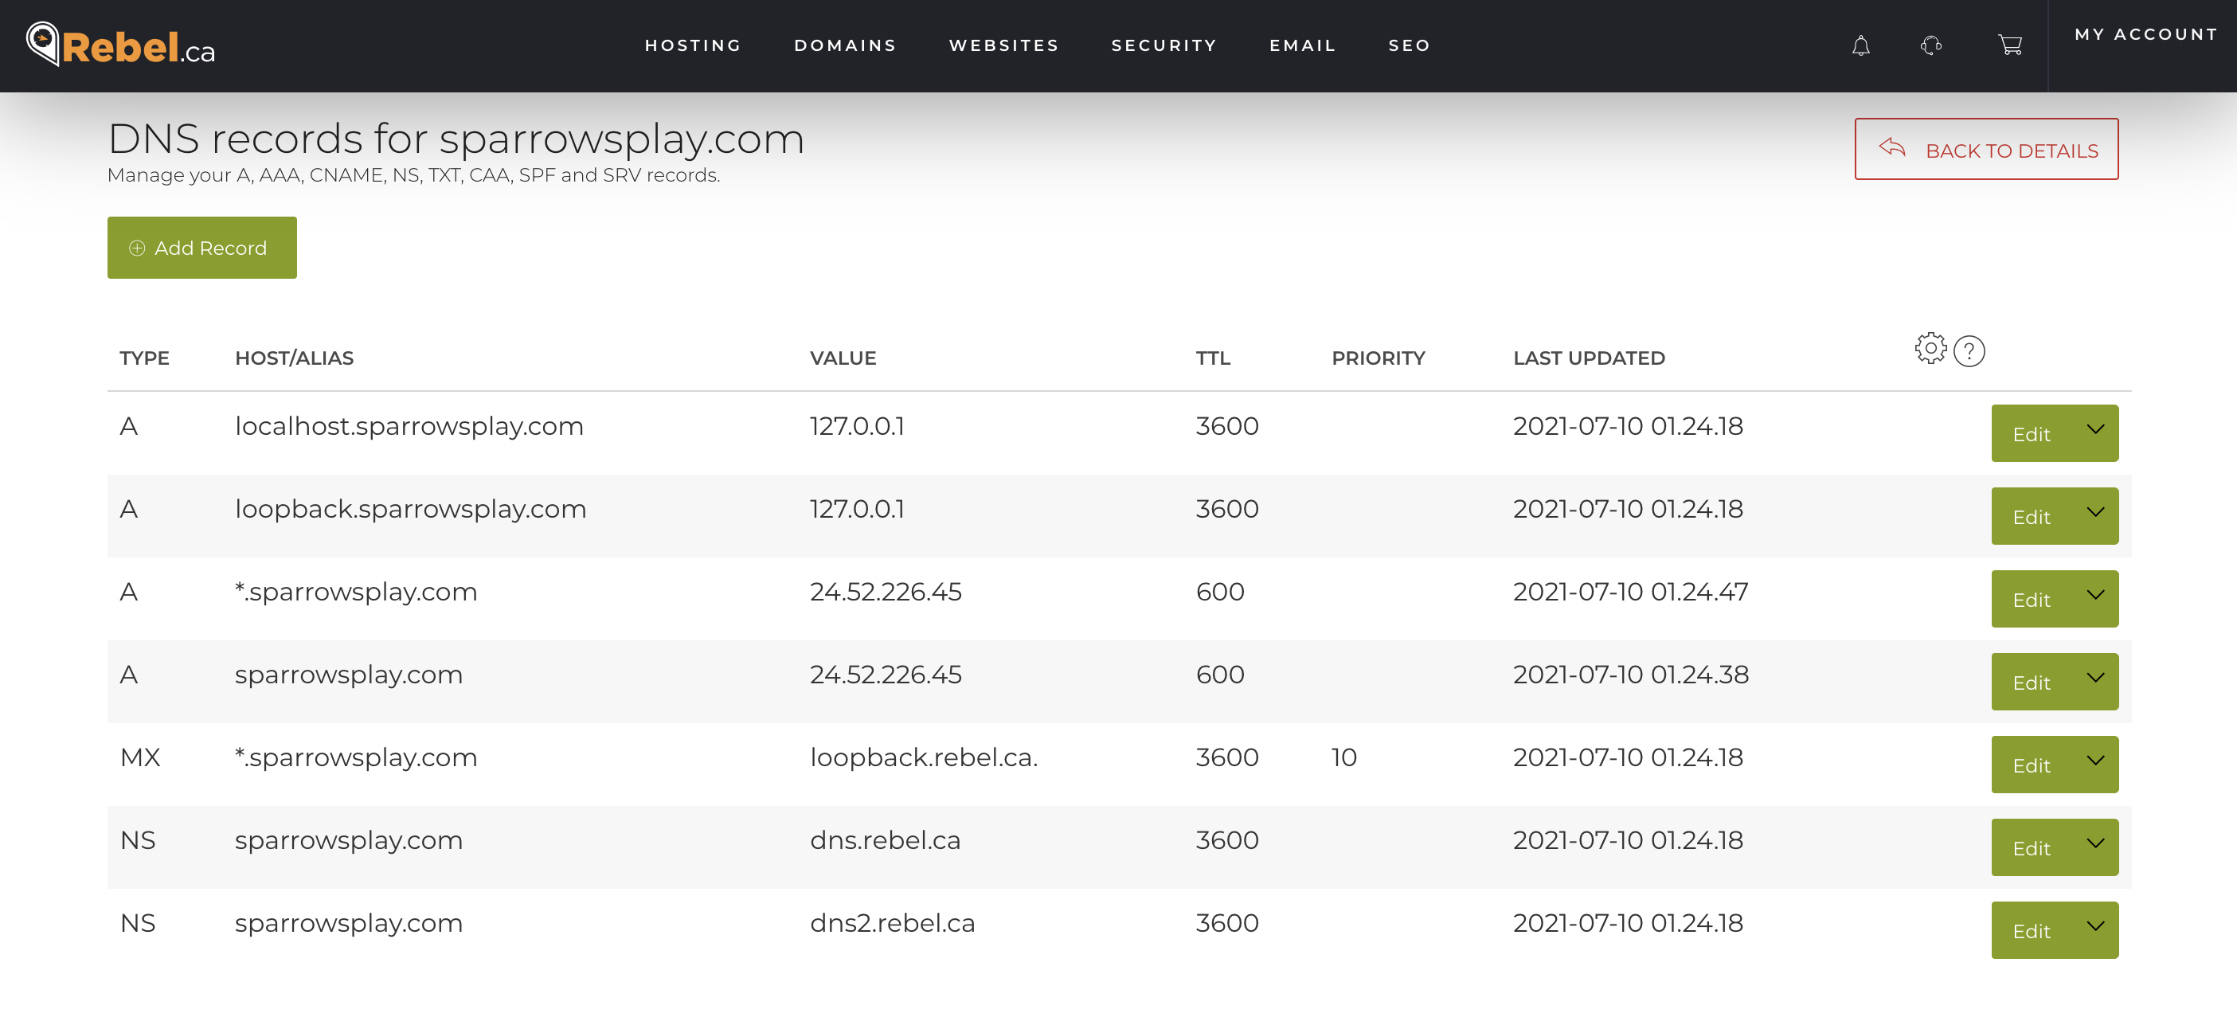The width and height of the screenshot is (2237, 1021).
Task: Select host localhost.sparrowsplay.com cell
Action: pos(409,426)
